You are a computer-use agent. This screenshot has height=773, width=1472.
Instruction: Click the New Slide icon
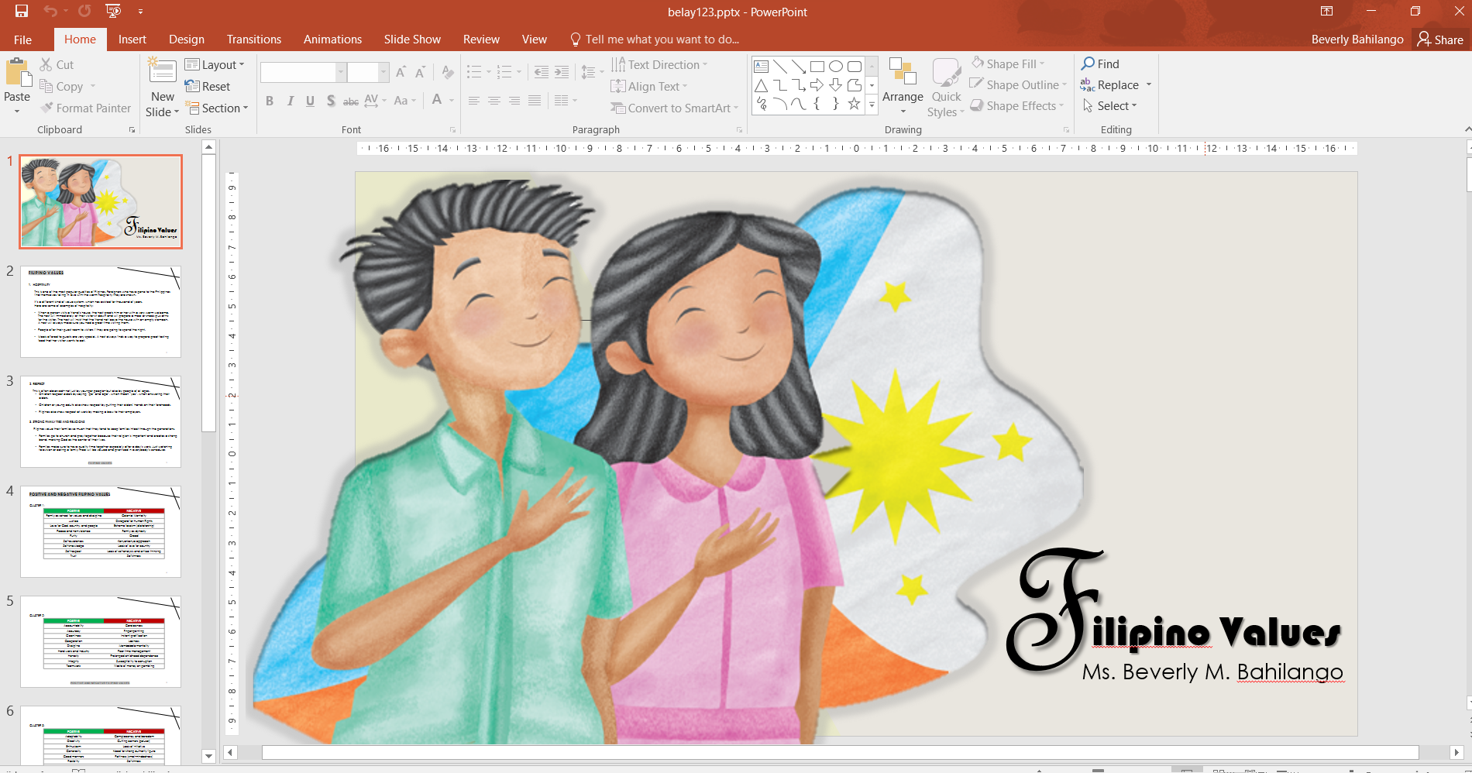point(163,71)
